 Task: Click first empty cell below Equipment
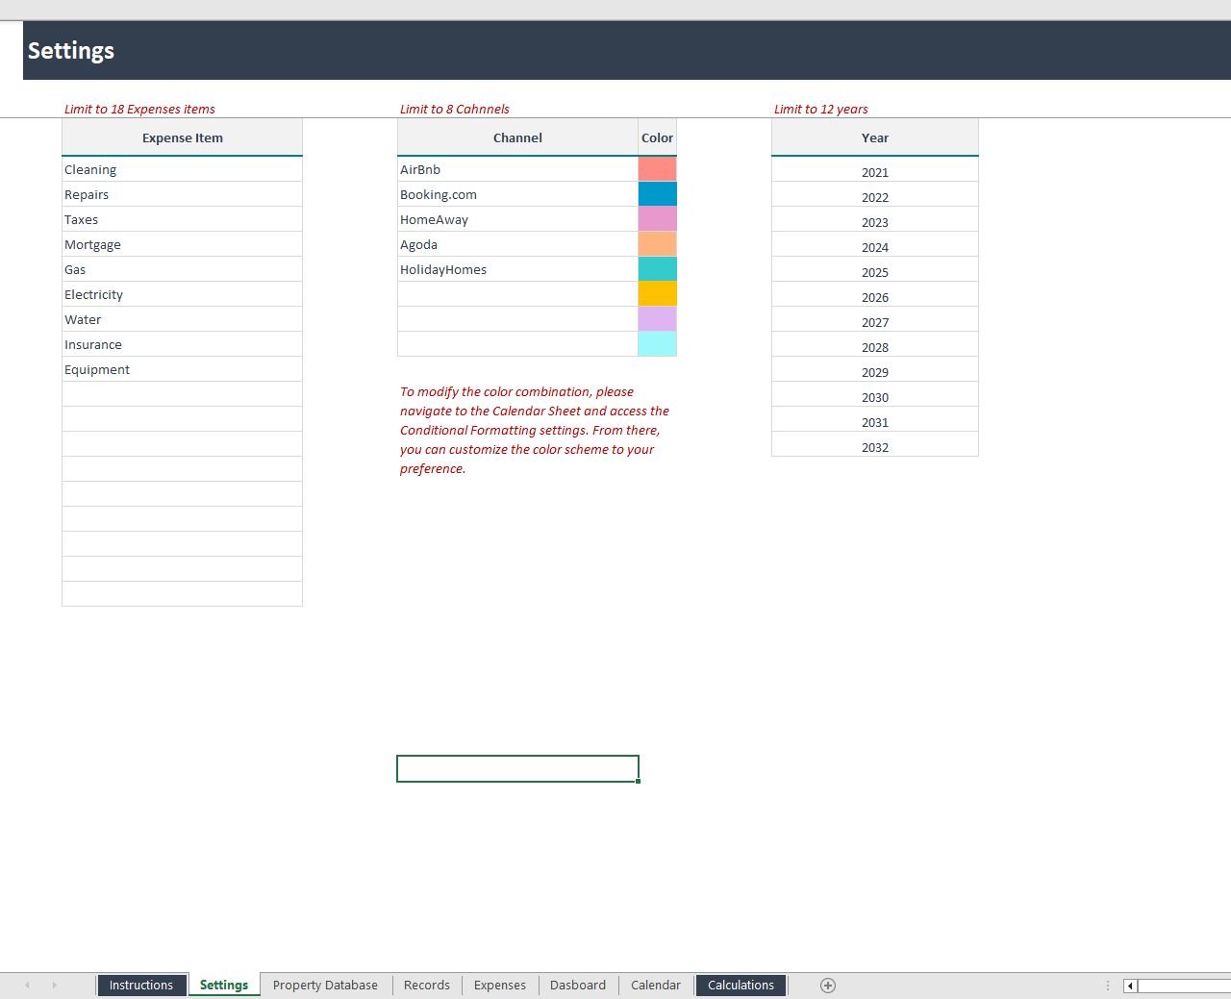click(x=182, y=394)
